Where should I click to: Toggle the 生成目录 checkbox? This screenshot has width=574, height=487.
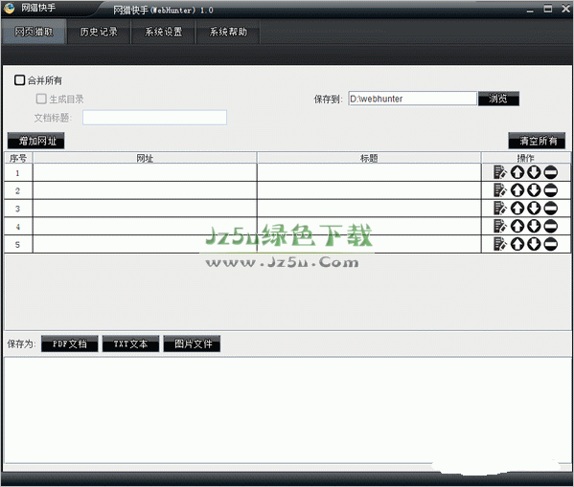click(41, 99)
